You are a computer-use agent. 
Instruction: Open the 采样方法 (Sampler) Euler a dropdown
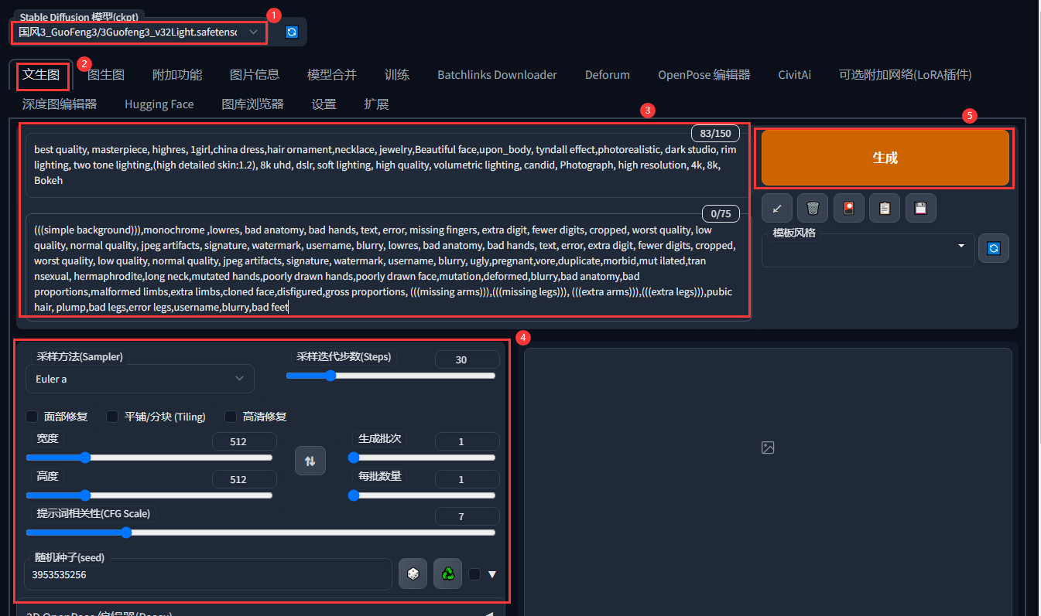coord(140,379)
